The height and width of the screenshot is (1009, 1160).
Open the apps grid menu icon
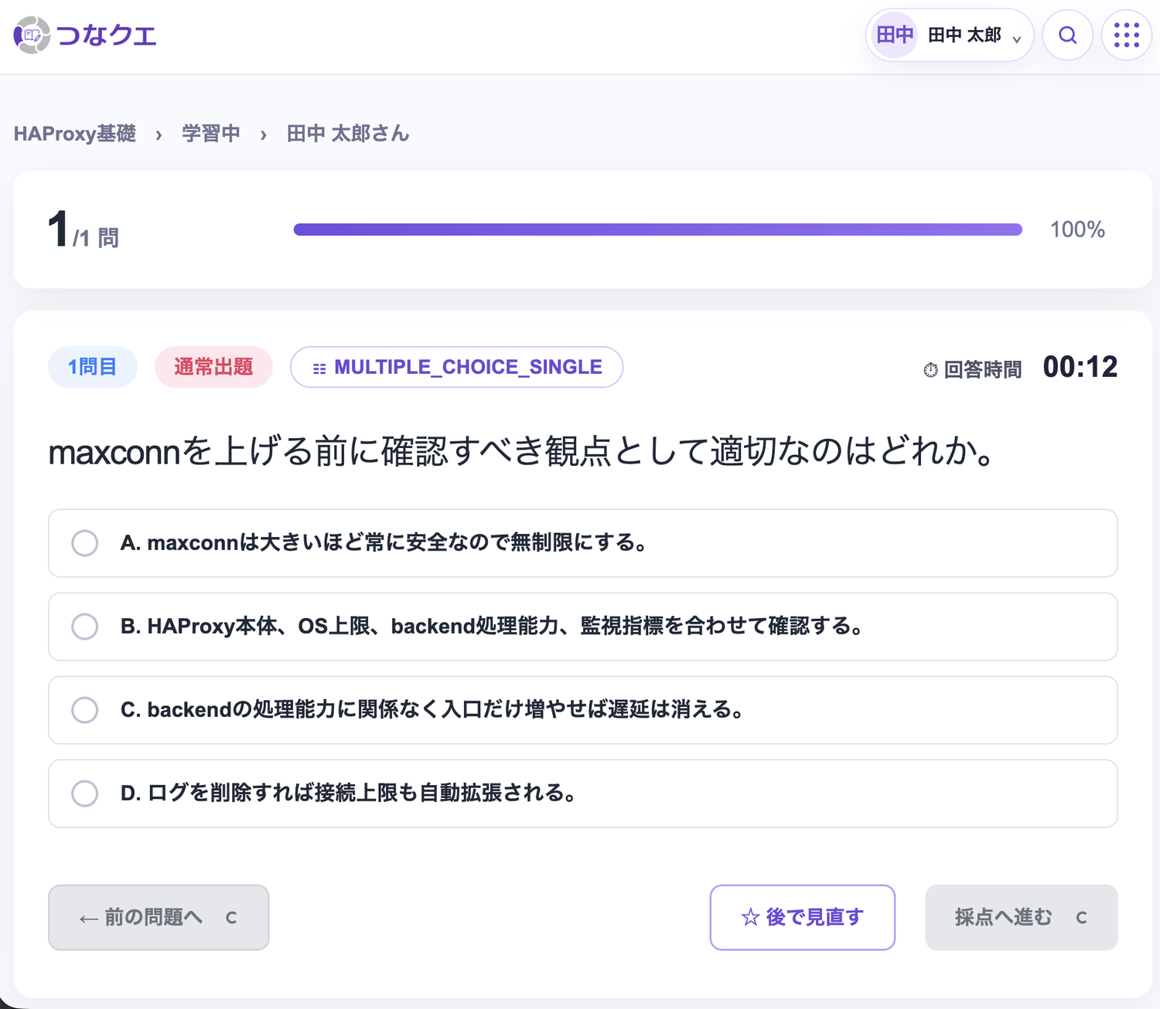coord(1126,35)
